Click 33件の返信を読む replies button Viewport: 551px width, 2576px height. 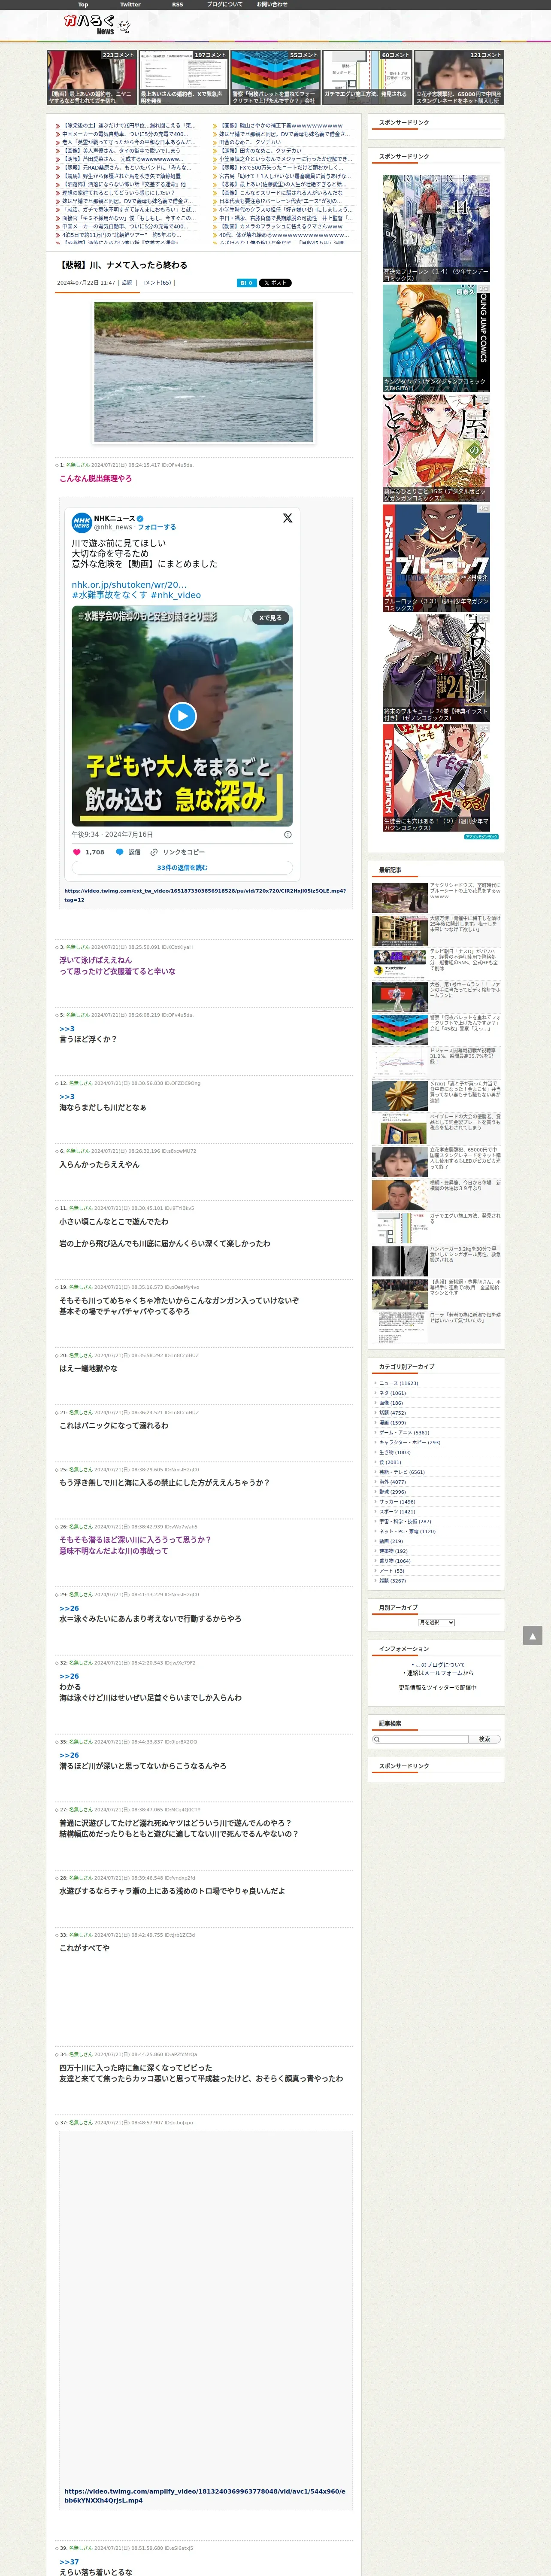coord(182,868)
